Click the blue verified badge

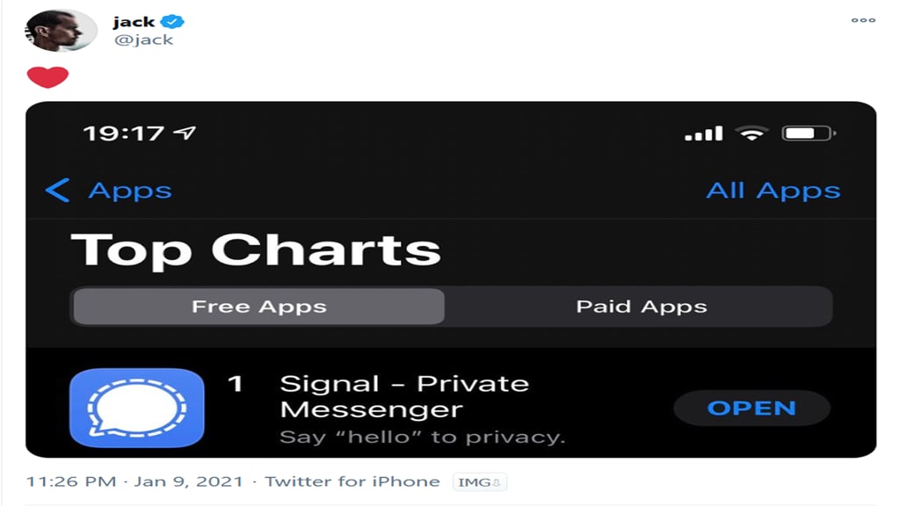174,22
